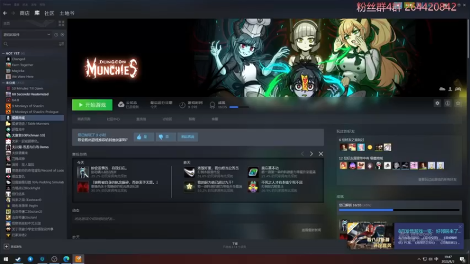Show hidden system tray icons

pyautogui.click(x=419, y=259)
